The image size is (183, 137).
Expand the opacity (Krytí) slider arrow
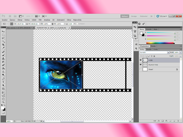tap(180, 52)
